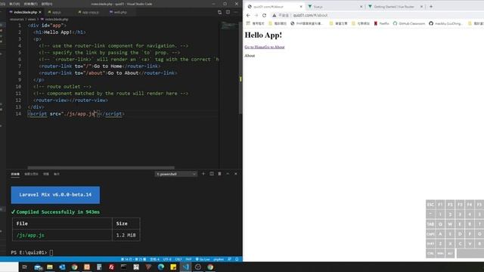Screen dimensions: 484x272
Task: Reload the Chrome page
Action: pyautogui.click(x=264, y=15)
